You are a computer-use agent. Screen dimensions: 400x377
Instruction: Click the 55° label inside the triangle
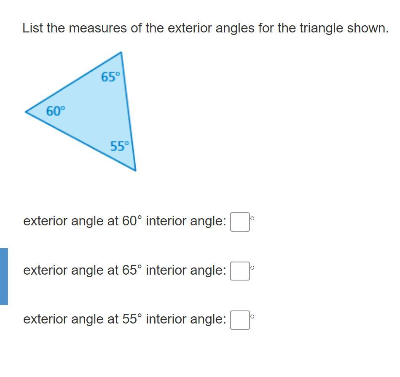pos(120,146)
